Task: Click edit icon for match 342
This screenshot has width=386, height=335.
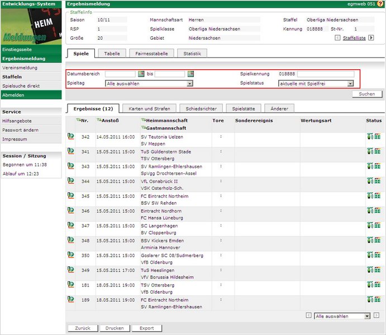Action: pos(71,136)
